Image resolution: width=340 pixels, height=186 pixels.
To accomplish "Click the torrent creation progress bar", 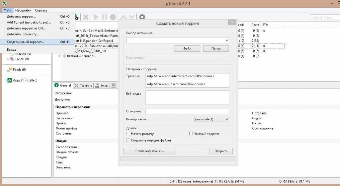I will (178, 159).
